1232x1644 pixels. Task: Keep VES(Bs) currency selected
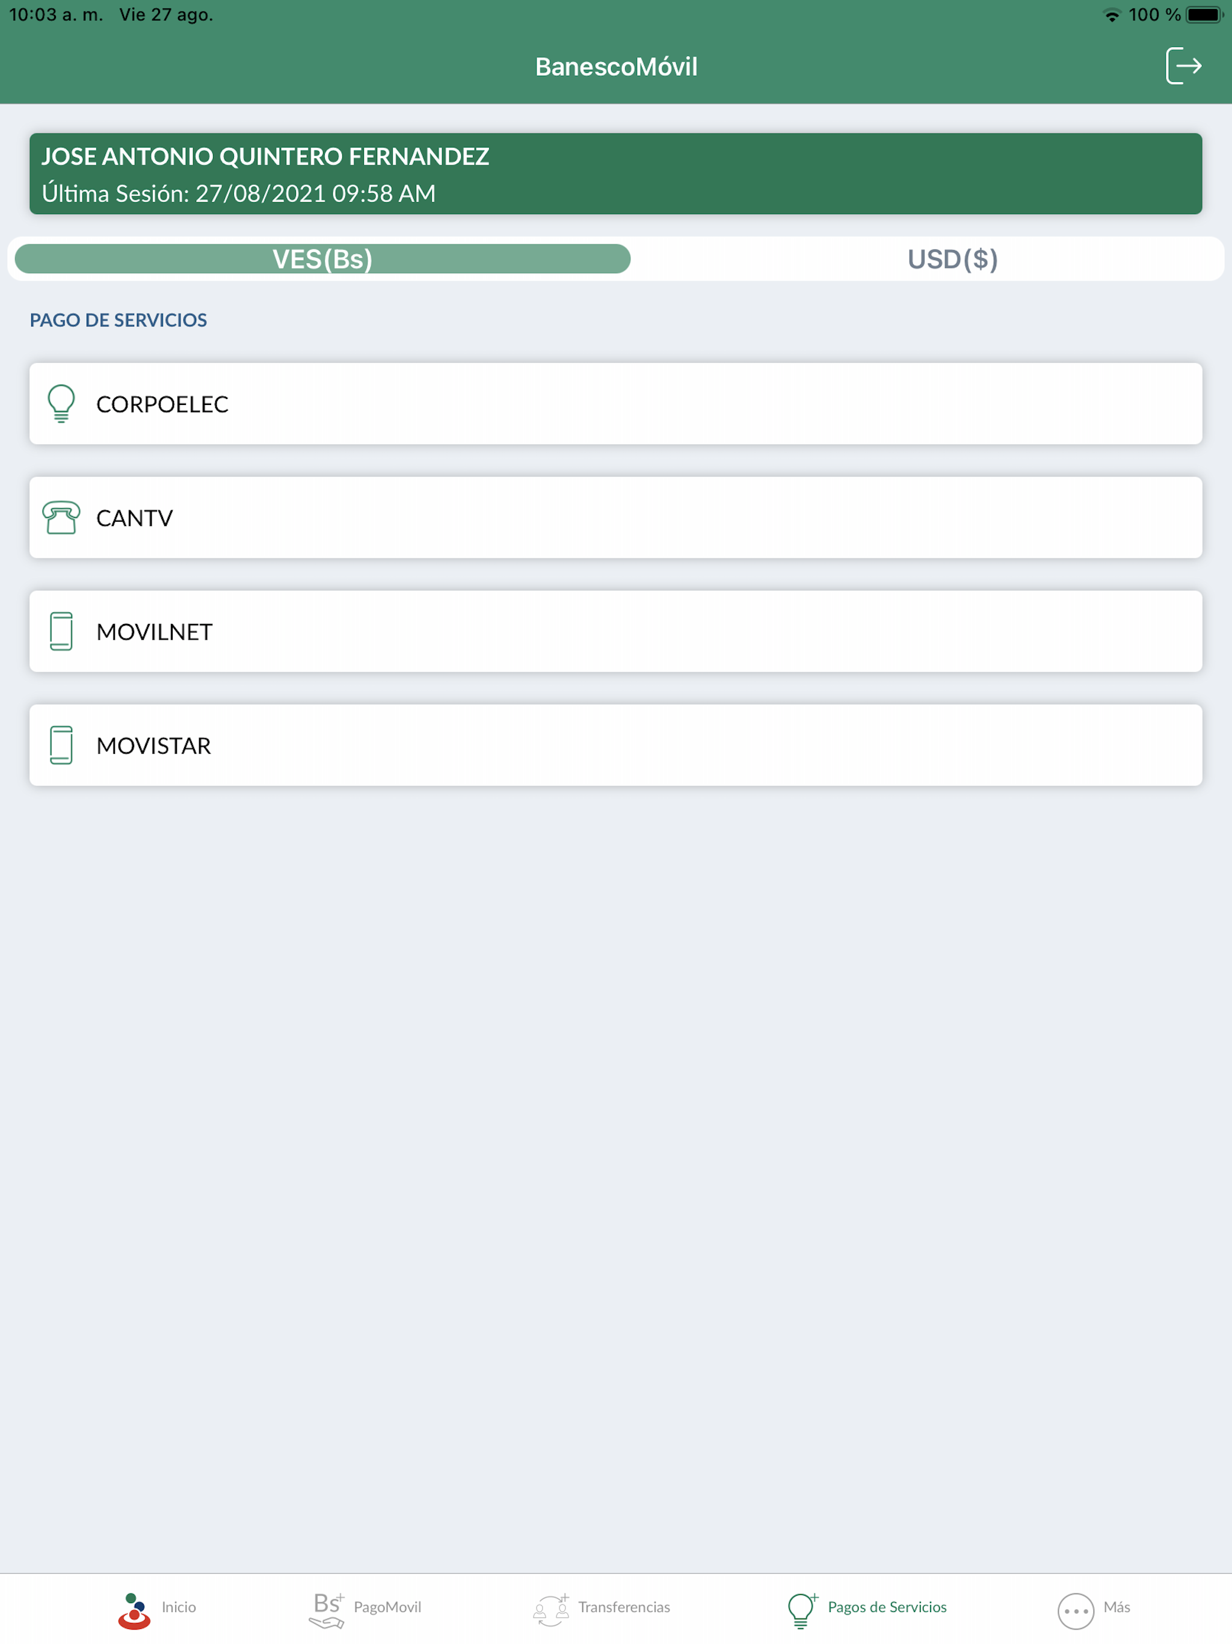(321, 259)
